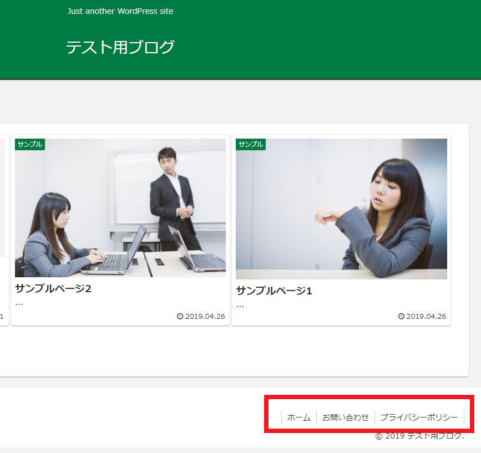The height and width of the screenshot is (453, 481).
Task: Select the サンプル category badge on サンプルページ2
Action: pos(29,144)
